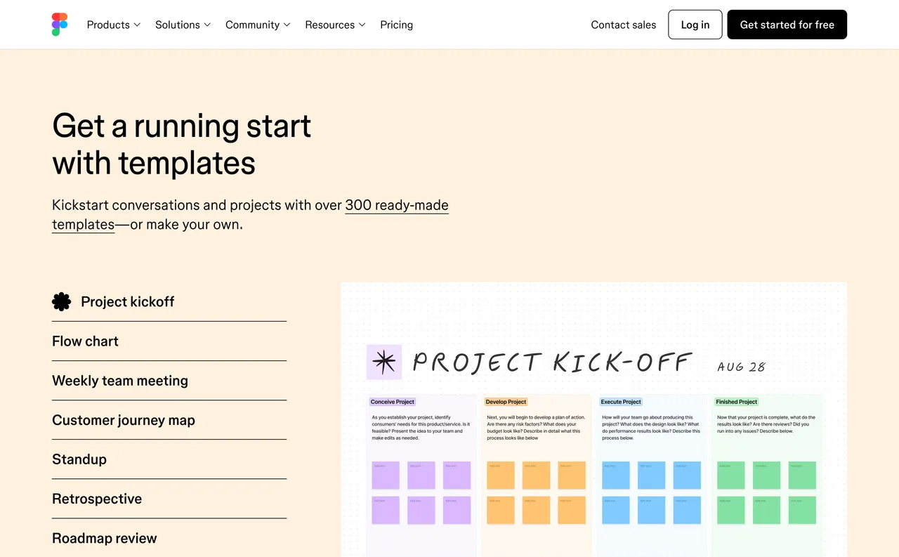Expand the Products dropdown
This screenshot has width=899, height=557.
point(112,25)
